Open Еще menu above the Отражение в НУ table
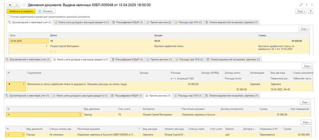 pos(306,122)
